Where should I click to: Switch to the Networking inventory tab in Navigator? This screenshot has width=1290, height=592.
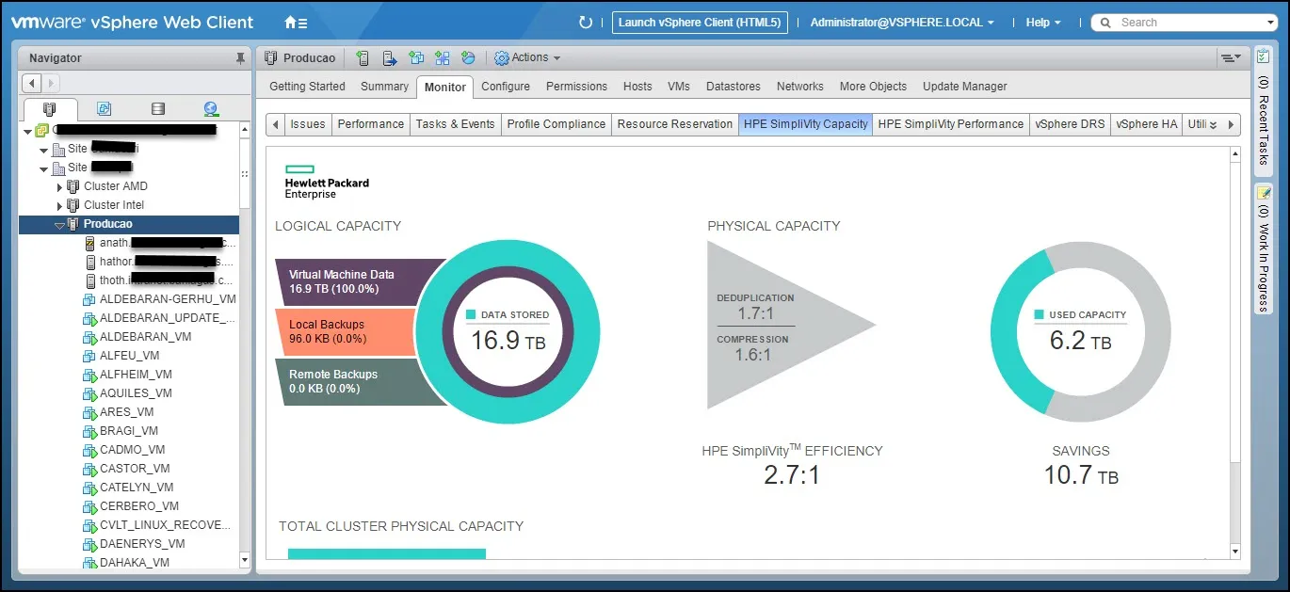pos(210,109)
